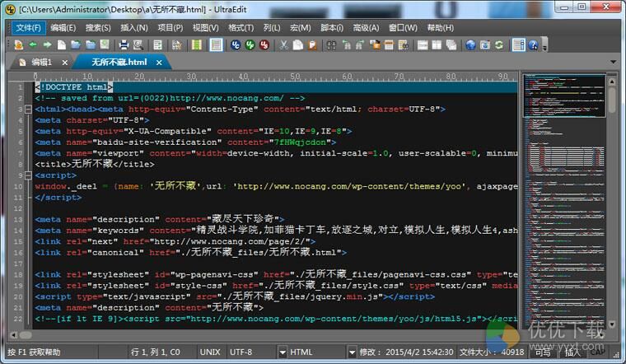Screen dimensions: 626x364
Task: Toggle column mode green stripes icon
Action: click(x=196, y=44)
